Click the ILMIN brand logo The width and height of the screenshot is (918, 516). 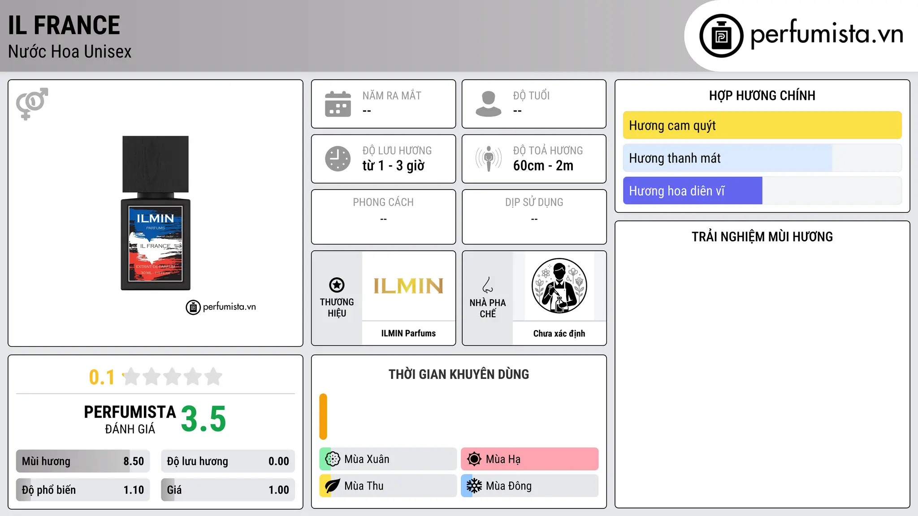pyautogui.click(x=408, y=286)
